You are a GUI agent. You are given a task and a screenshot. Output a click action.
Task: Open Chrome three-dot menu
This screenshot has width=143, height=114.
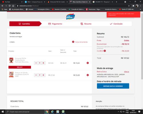[141, 6]
